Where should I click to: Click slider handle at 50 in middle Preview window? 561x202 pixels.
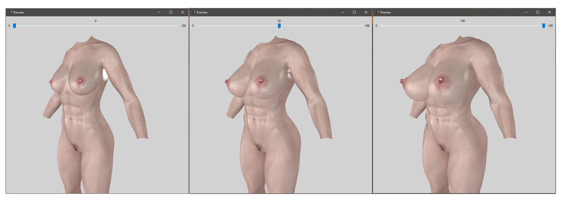click(279, 26)
